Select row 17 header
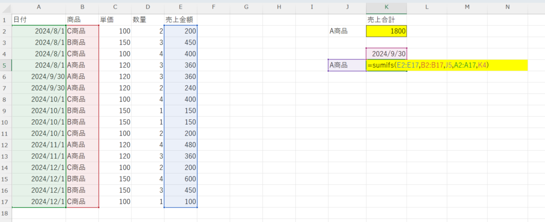The width and height of the screenshot is (545, 222). [x=6, y=202]
